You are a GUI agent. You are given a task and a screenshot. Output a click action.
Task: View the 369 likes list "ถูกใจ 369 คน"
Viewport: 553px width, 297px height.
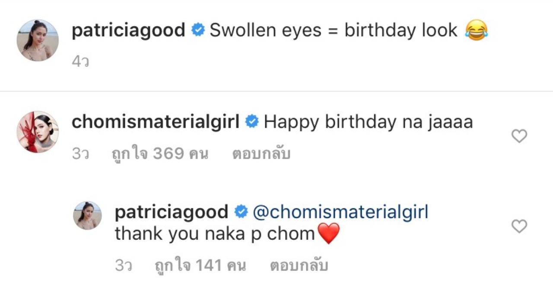pyautogui.click(x=160, y=154)
